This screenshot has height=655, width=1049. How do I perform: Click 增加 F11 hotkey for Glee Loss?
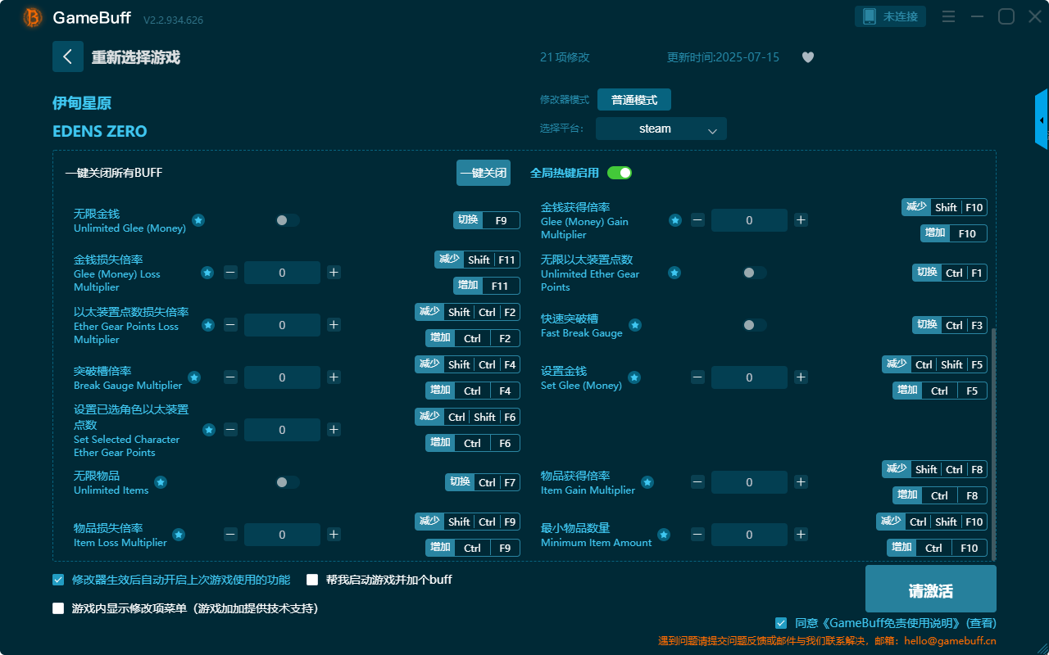click(487, 286)
